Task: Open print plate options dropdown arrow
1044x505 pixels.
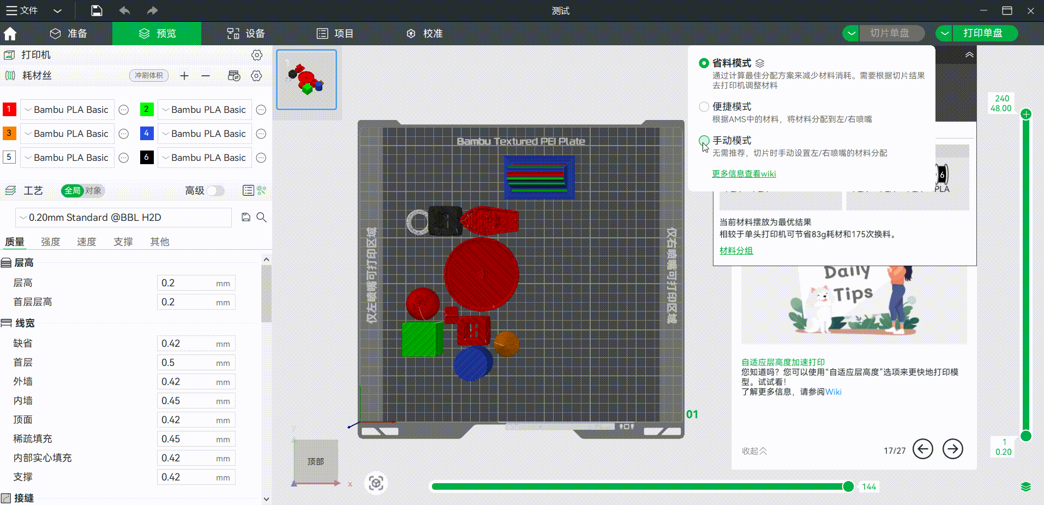Action: 944,33
